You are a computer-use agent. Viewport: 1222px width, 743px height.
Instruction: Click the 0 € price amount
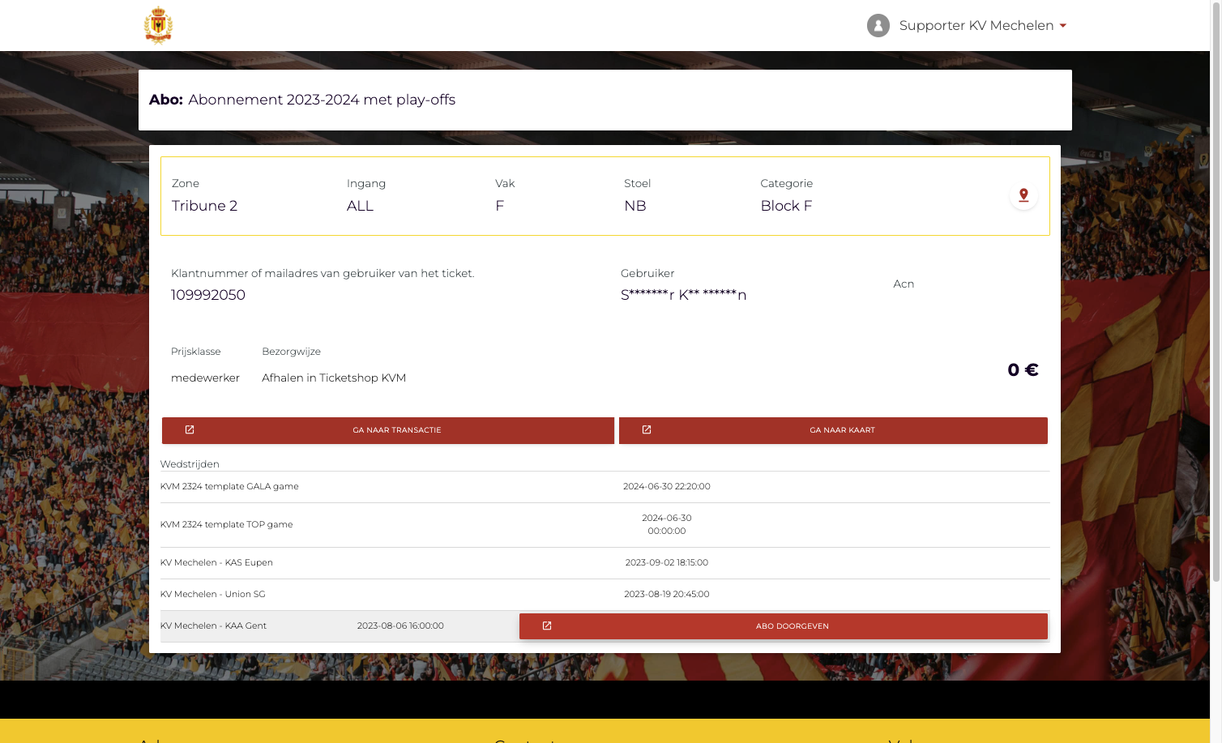pos(1023,370)
